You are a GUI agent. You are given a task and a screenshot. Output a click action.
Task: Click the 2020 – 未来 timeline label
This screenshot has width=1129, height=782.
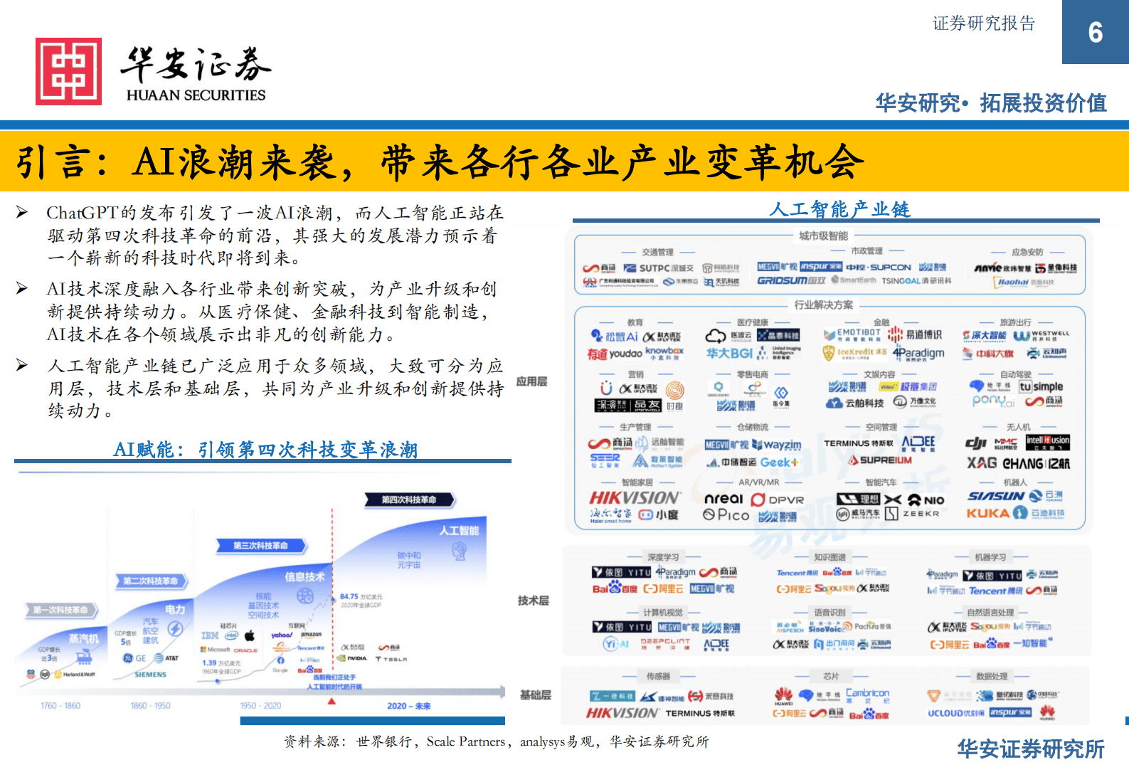point(409,706)
